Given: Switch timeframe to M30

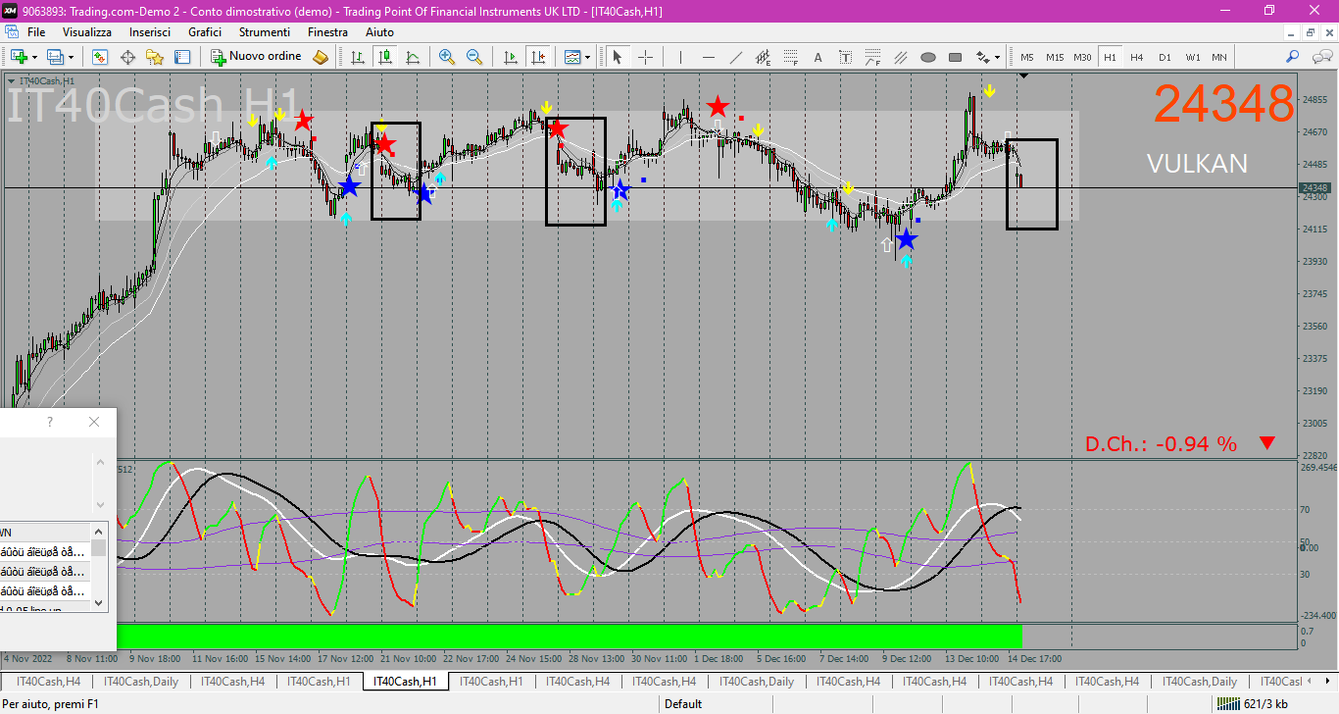Looking at the screenshot, I should coord(1082,57).
